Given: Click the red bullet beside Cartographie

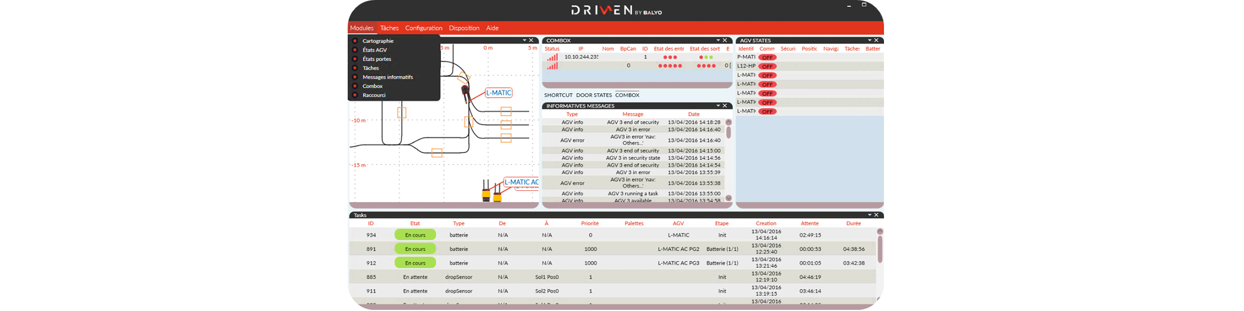Looking at the screenshot, I should [x=355, y=41].
